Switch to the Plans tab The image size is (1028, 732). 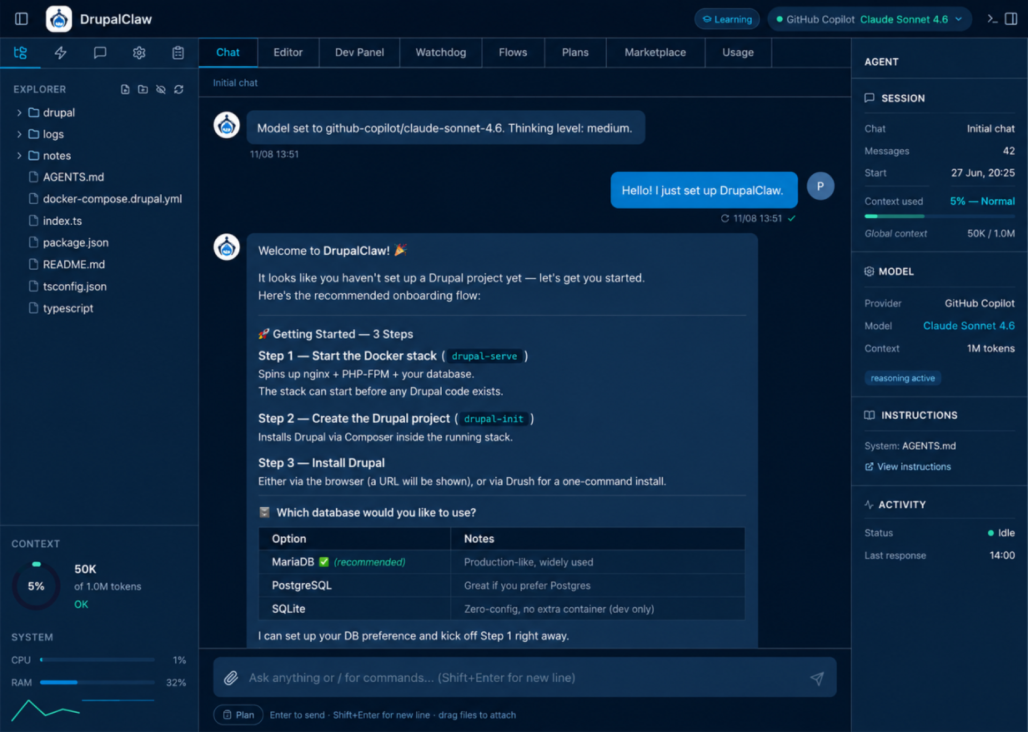point(575,52)
